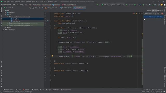Select EmojiClass file in project tree
The width and height of the screenshot is (166, 93).
tap(16, 19)
